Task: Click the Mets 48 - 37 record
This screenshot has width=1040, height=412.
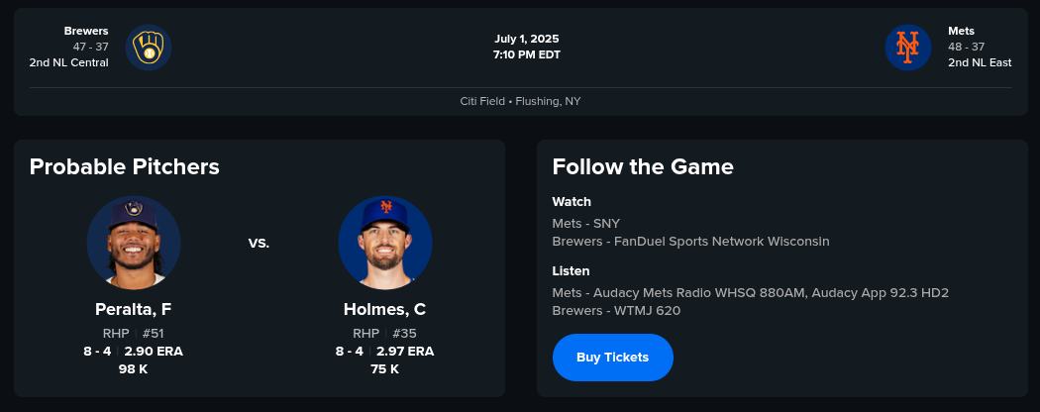Action: [x=966, y=47]
